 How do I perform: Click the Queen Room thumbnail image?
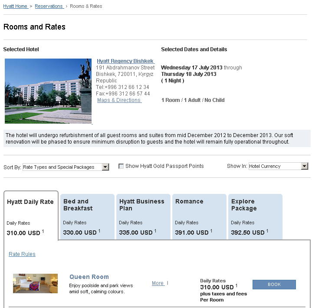pyautogui.click(x=35, y=283)
